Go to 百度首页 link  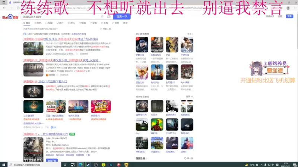(x=270, y=16)
